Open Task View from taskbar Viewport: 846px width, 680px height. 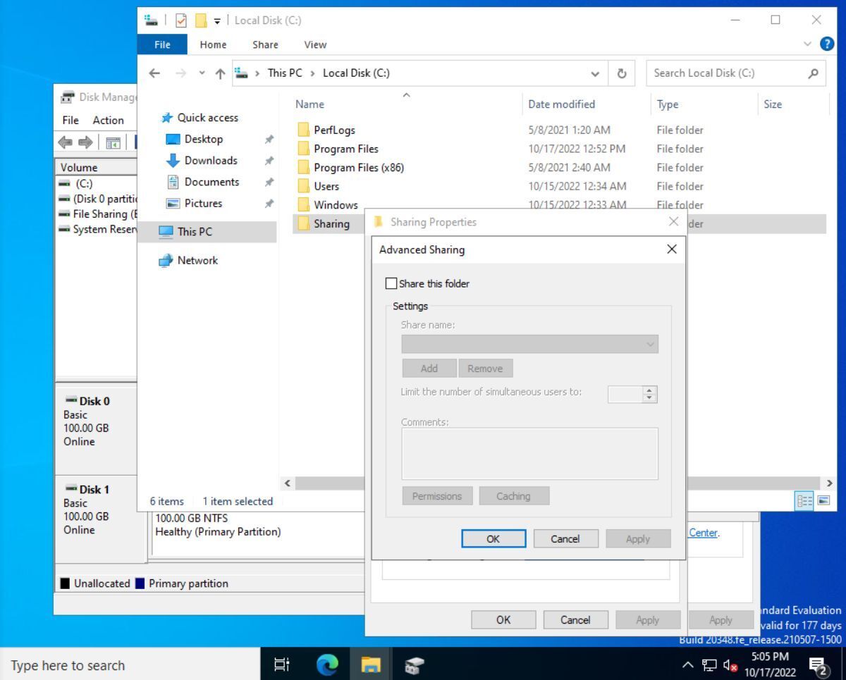click(282, 664)
